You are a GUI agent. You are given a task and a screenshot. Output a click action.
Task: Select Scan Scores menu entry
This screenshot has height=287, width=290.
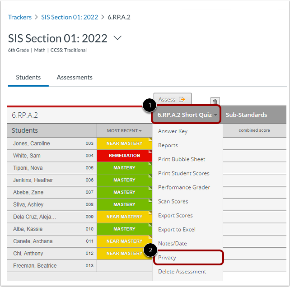(173, 201)
